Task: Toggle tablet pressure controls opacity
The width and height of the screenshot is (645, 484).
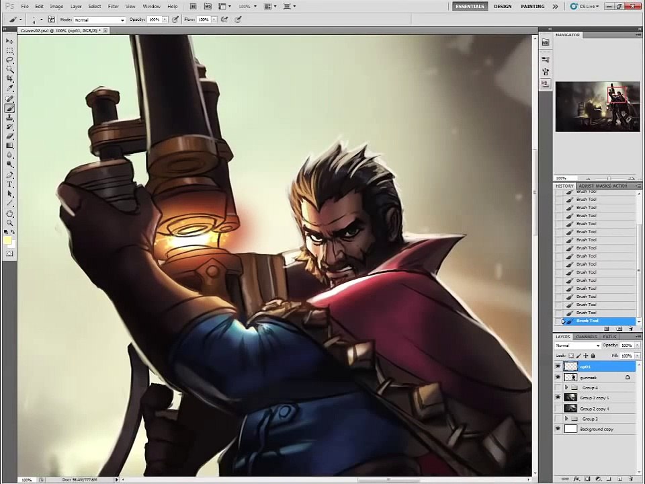Action: coord(175,19)
